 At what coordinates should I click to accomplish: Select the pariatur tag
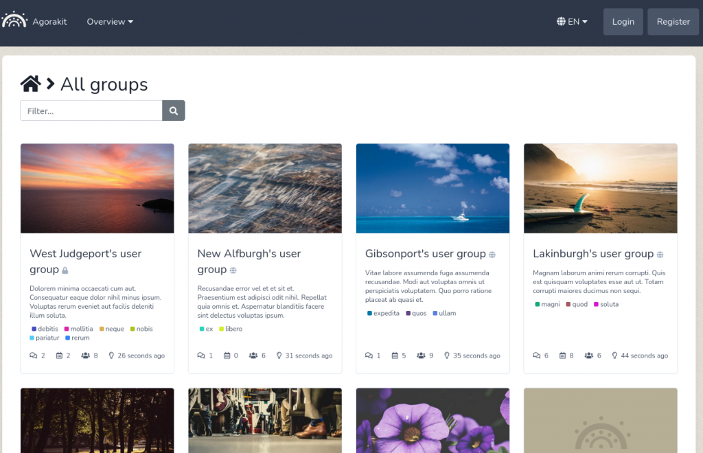click(x=45, y=338)
